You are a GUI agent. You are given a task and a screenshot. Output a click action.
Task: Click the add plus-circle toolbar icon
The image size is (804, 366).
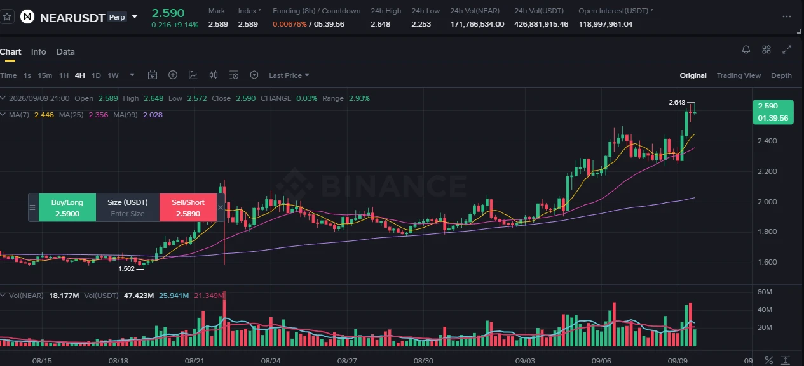coord(173,75)
